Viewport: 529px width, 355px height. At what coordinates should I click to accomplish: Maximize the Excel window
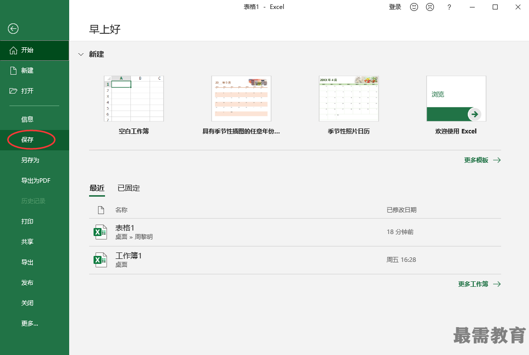[x=495, y=7]
